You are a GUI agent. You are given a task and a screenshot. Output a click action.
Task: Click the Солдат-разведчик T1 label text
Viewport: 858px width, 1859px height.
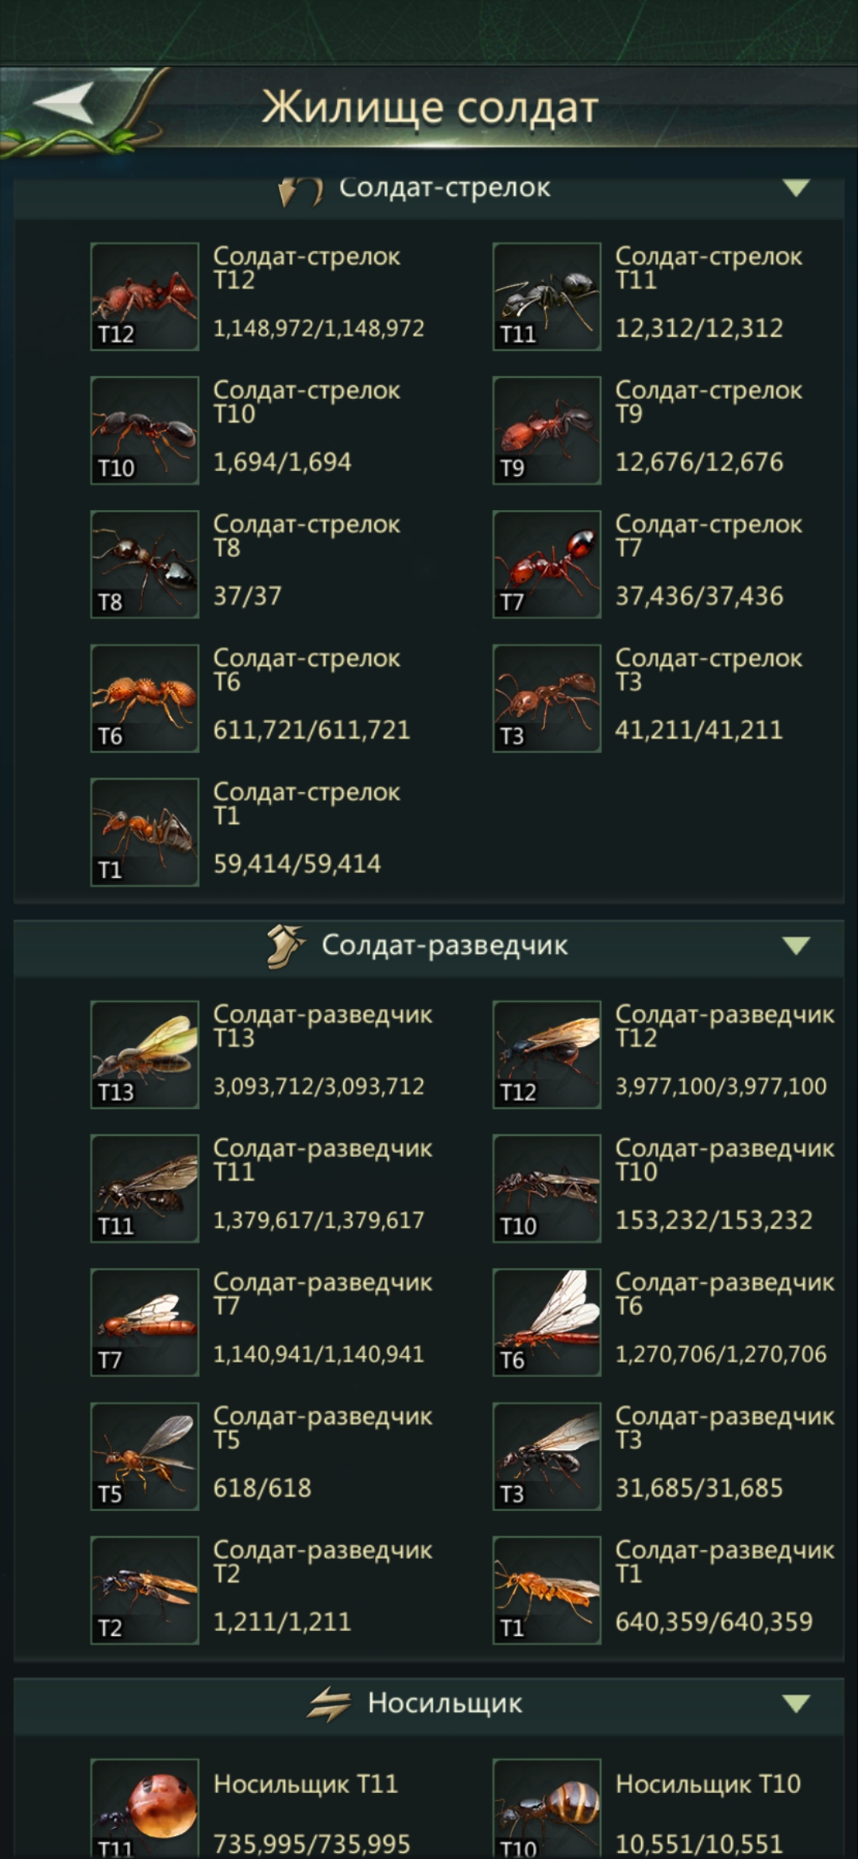pos(725,1561)
